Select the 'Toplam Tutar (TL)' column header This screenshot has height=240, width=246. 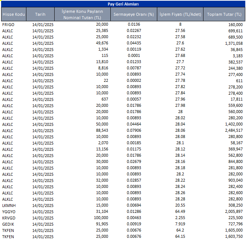coord(224,14)
